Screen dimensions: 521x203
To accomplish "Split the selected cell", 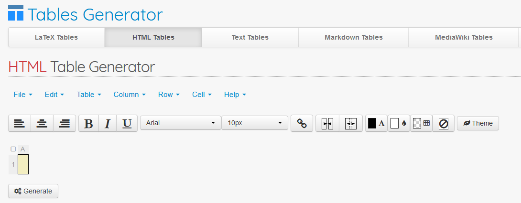I will [x=351, y=124].
